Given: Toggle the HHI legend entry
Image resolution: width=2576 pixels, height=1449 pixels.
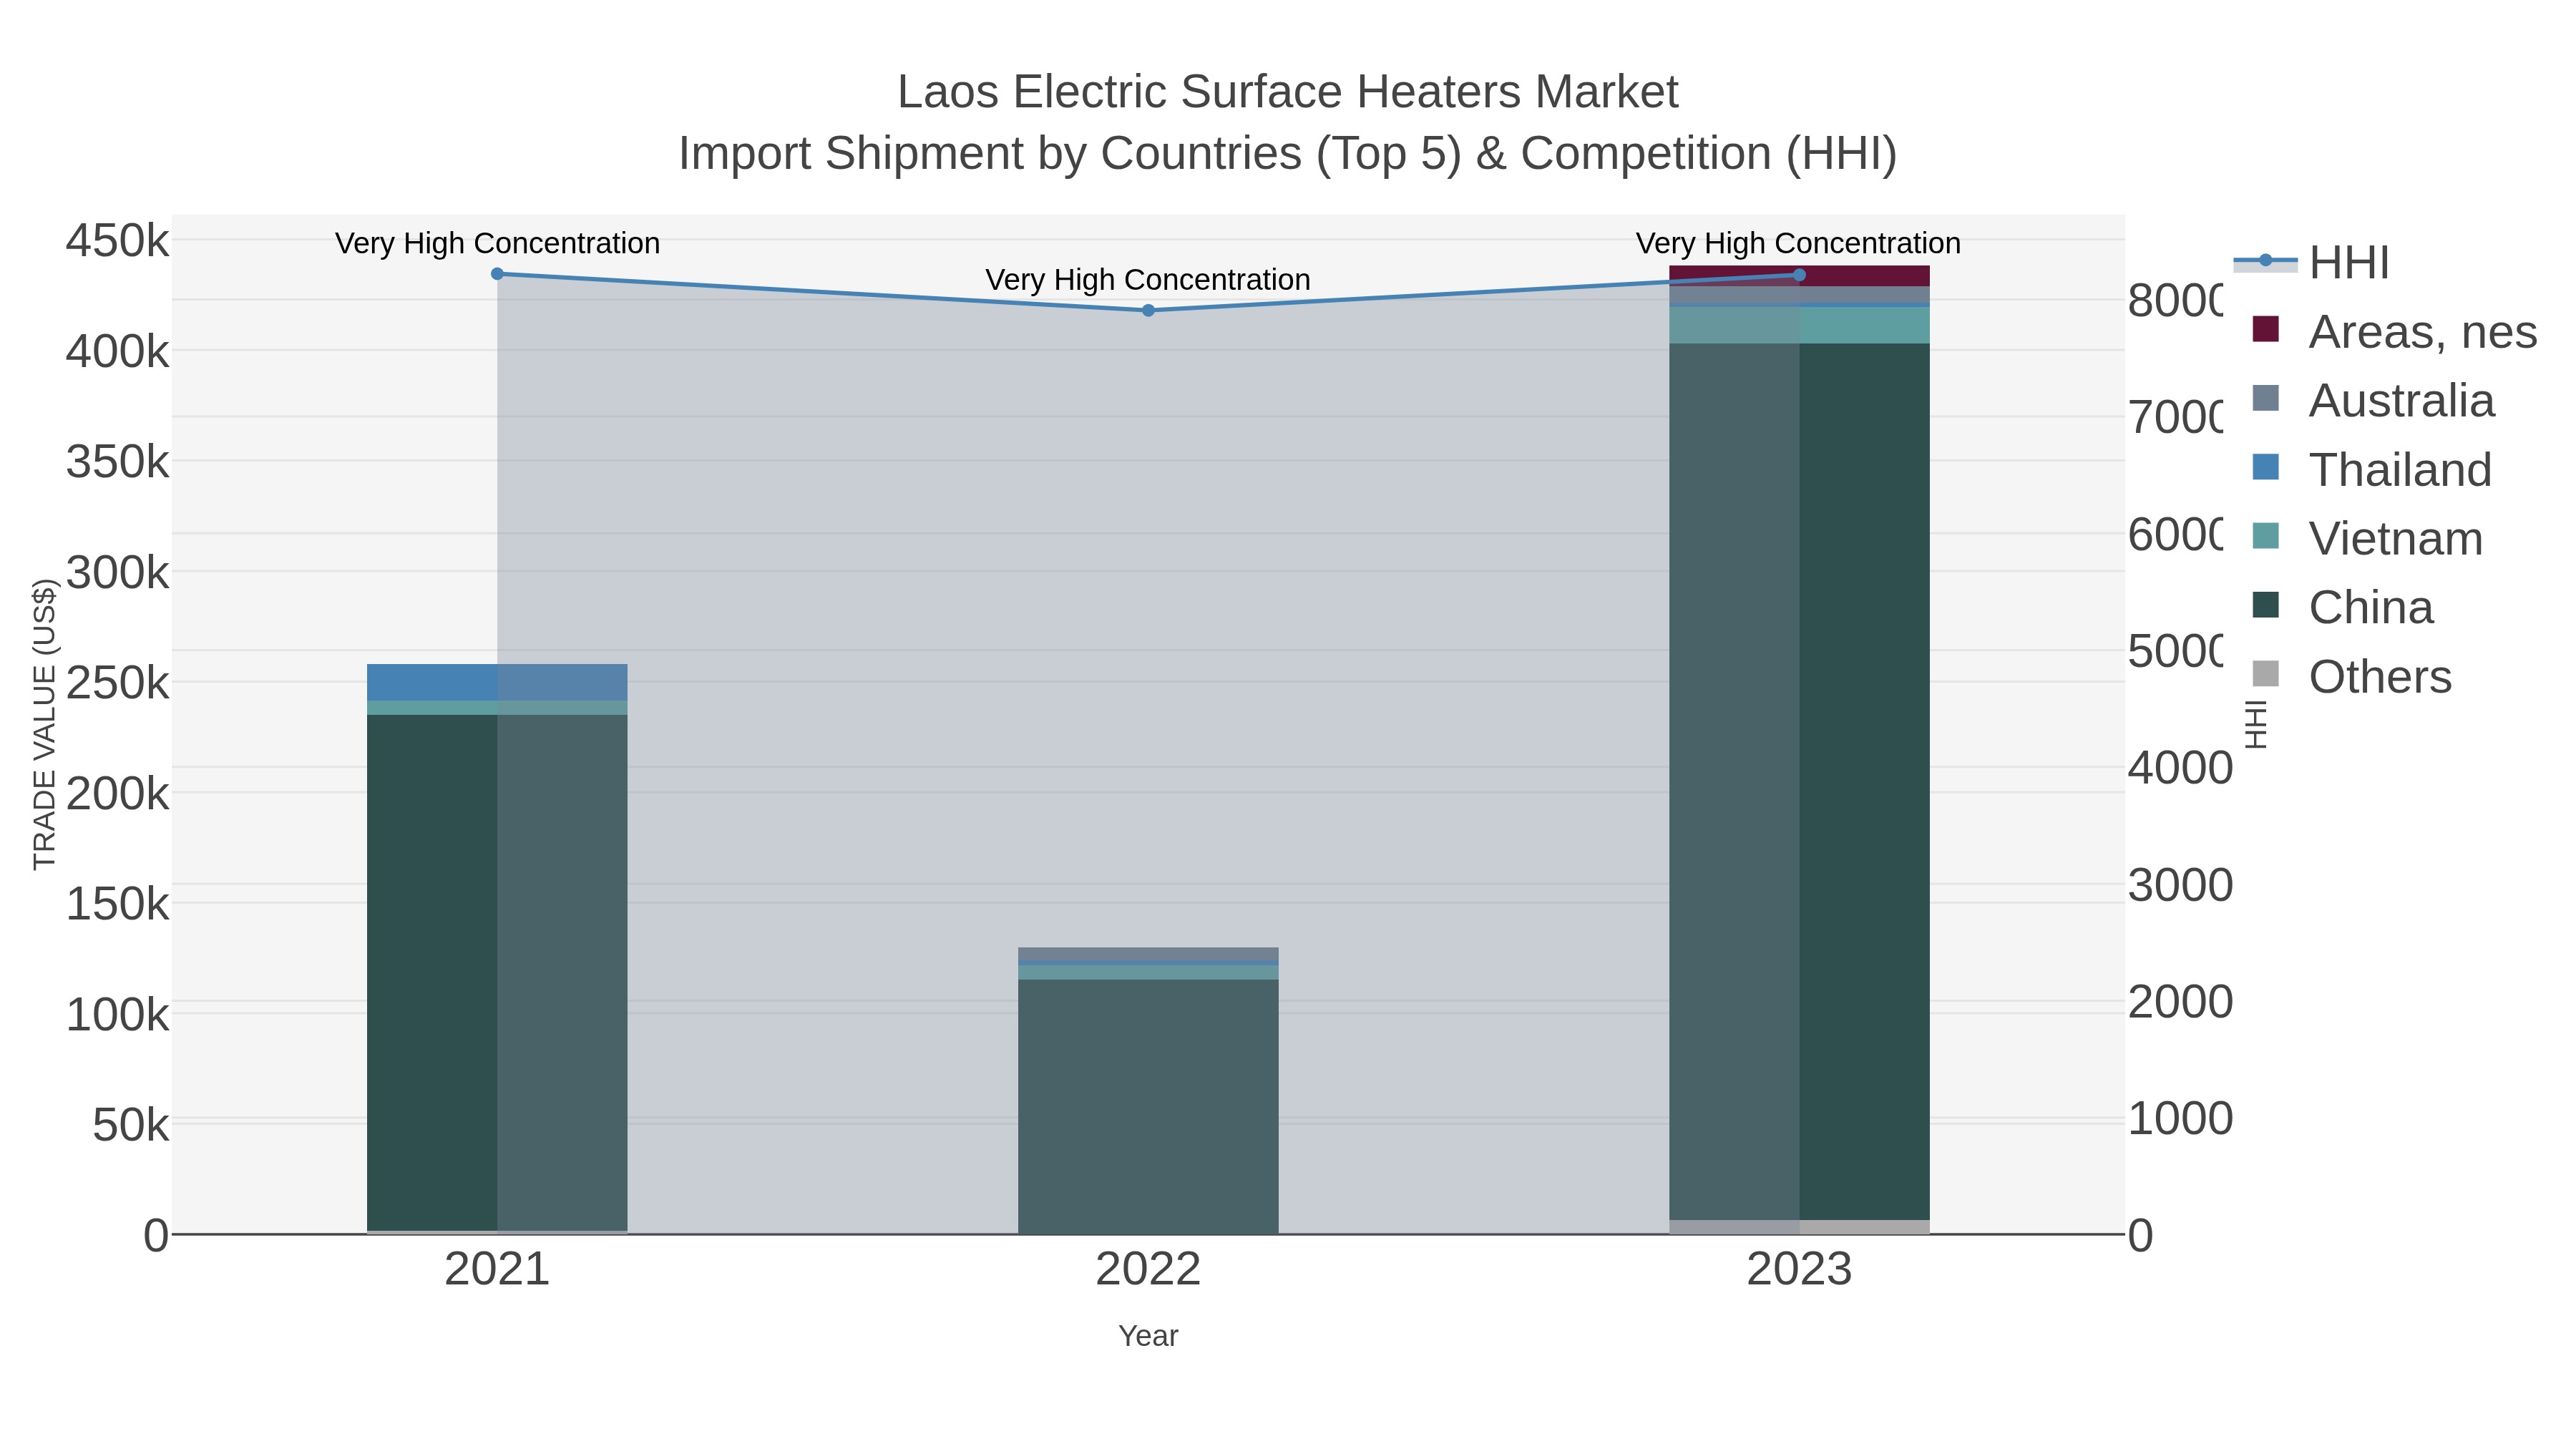Looking at the screenshot, I should [2313, 263].
